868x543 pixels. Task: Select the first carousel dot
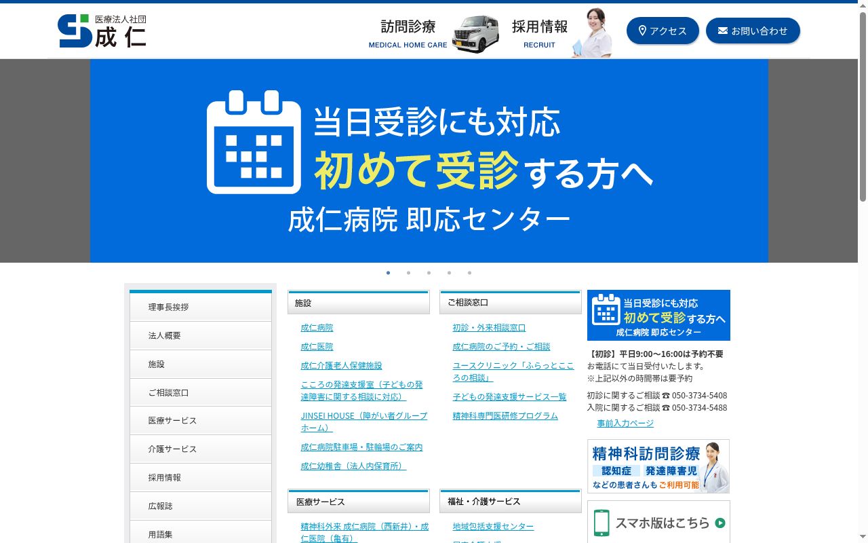(x=388, y=273)
